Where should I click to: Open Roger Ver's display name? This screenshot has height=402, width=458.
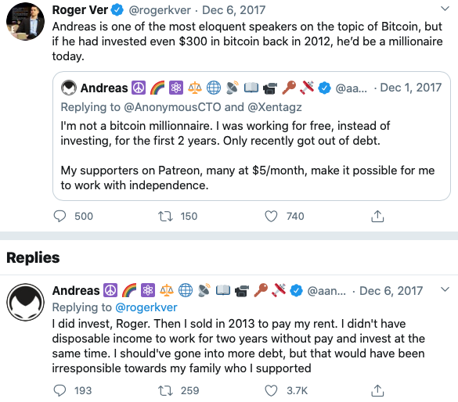click(80, 10)
